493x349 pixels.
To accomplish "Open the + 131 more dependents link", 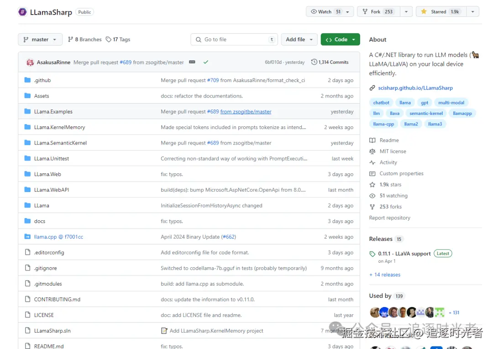I will pyautogui.click(x=454, y=313).
